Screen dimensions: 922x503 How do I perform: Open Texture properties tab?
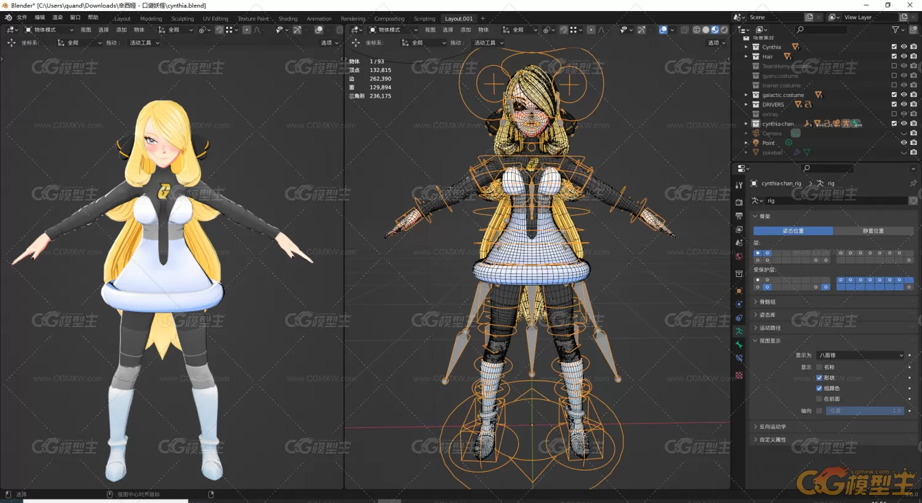739,375
